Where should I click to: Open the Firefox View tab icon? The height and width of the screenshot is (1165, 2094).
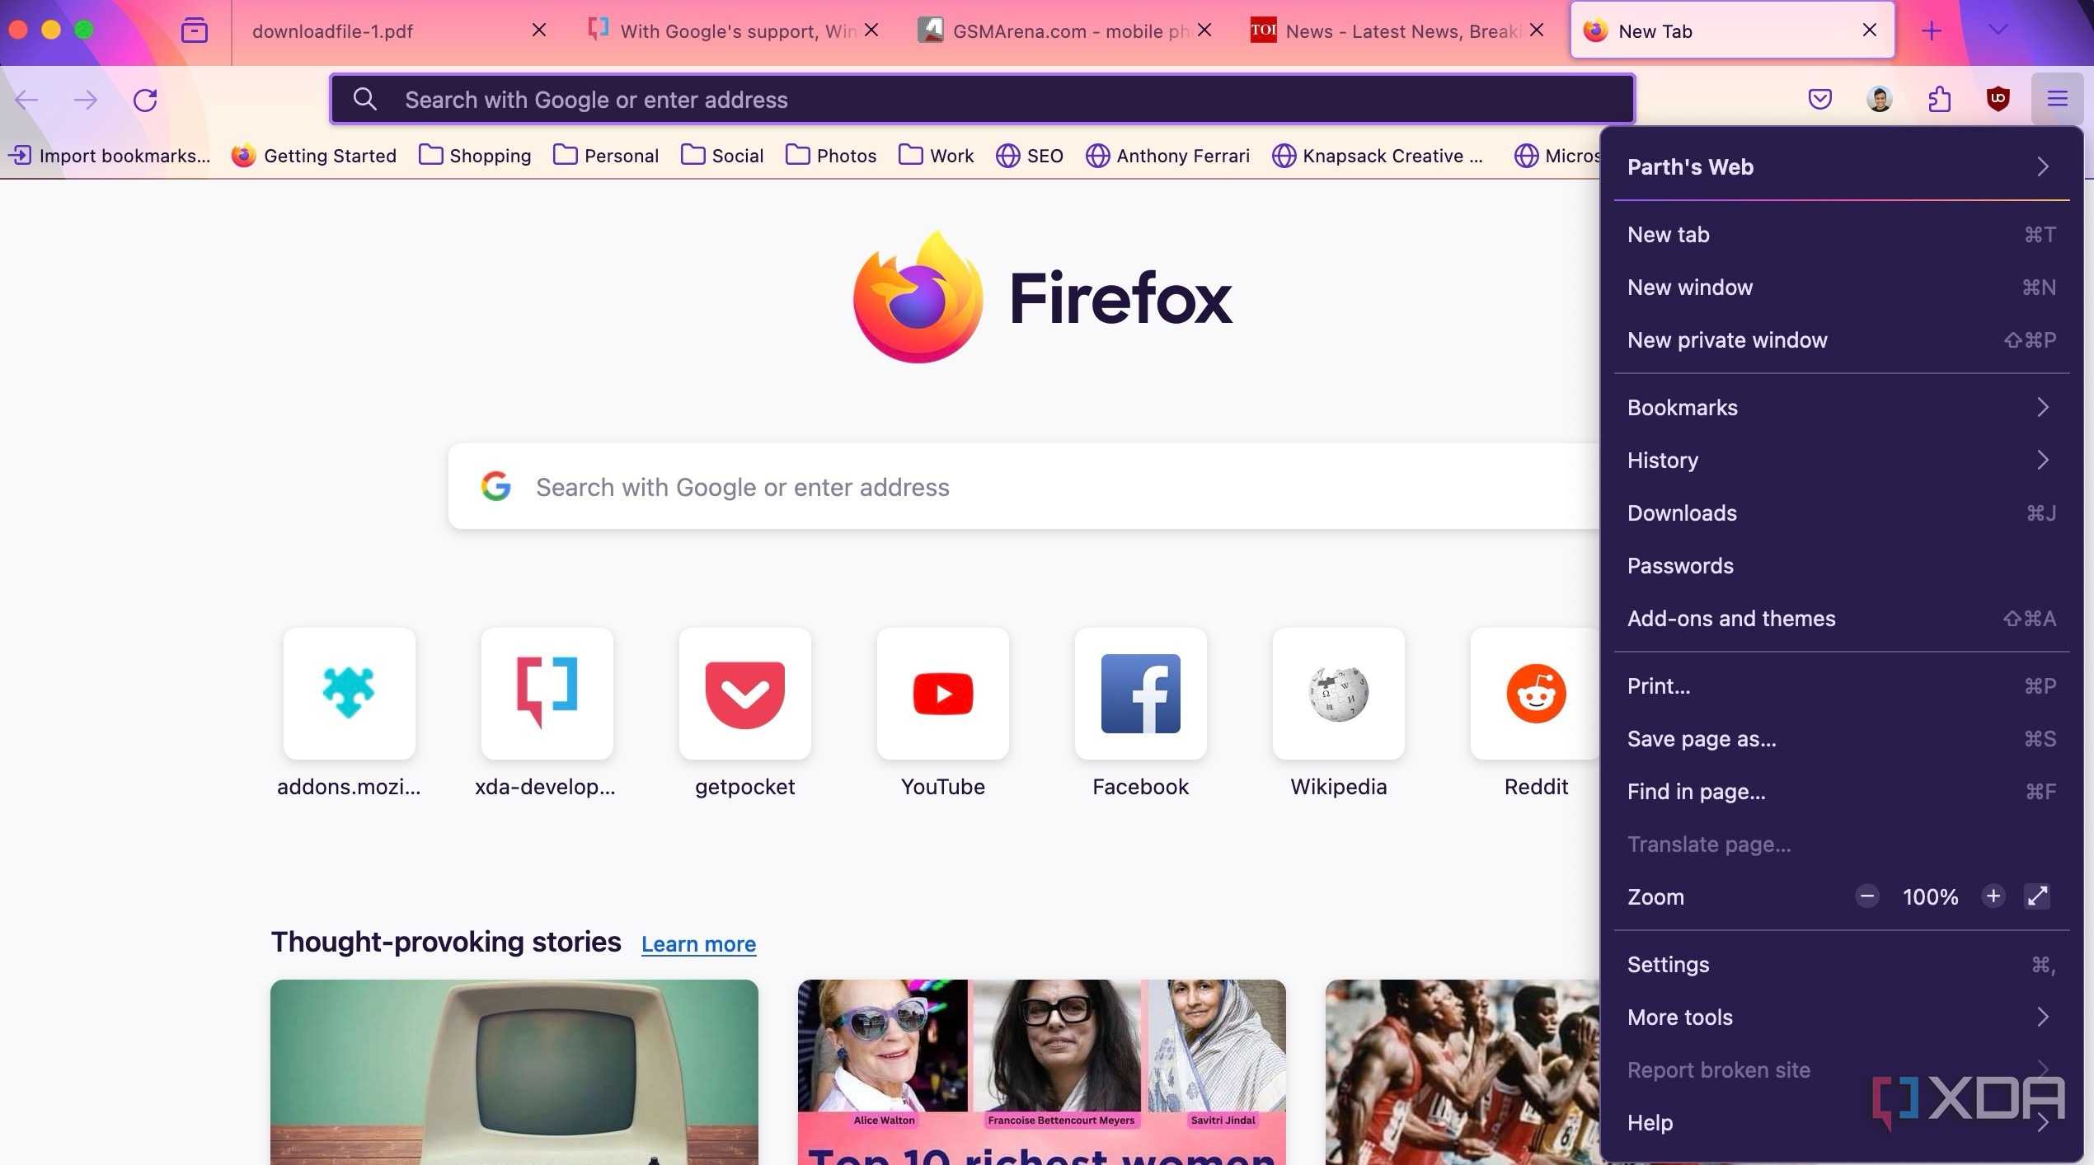pyautogui.click(x=195, y=31)
